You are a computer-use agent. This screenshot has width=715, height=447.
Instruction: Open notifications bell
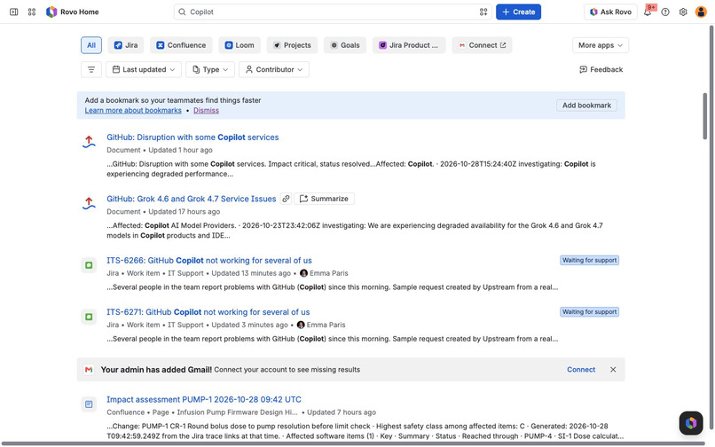(x=648, y=12)
